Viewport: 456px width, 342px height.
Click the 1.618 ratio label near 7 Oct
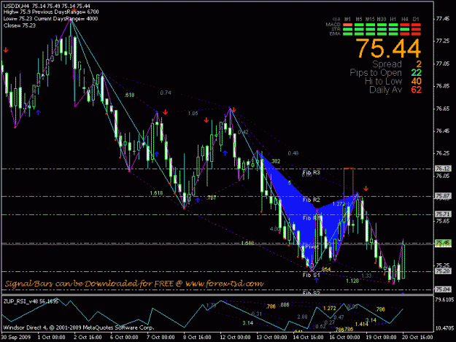coord(156,193)
